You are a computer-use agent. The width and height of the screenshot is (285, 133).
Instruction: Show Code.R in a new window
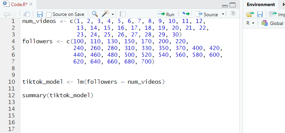pyautogui.click(x=27, y=14)
